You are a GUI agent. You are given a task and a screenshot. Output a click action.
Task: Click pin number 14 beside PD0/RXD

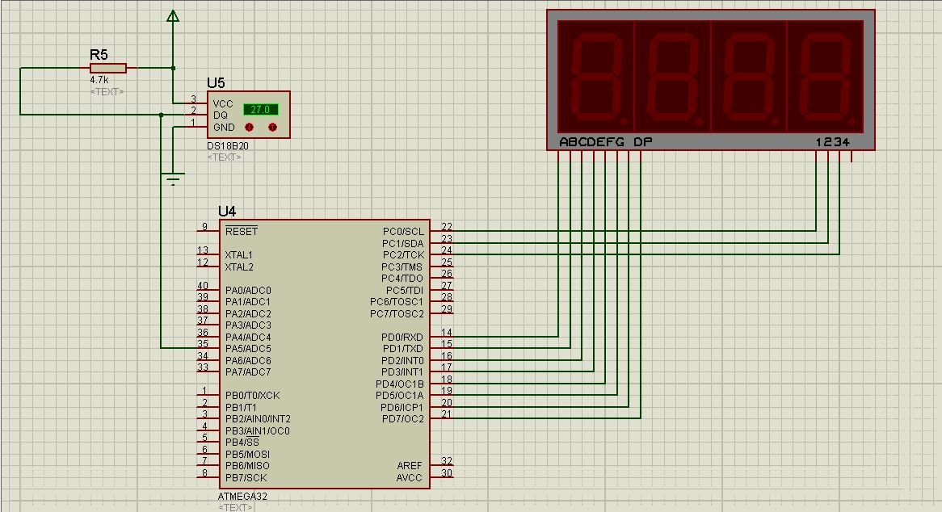(x=447, y=332)
